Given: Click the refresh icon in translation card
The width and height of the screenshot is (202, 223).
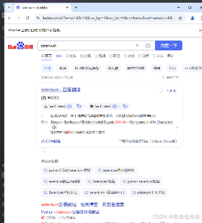Looking at the screenshot, I should (161, 91).
